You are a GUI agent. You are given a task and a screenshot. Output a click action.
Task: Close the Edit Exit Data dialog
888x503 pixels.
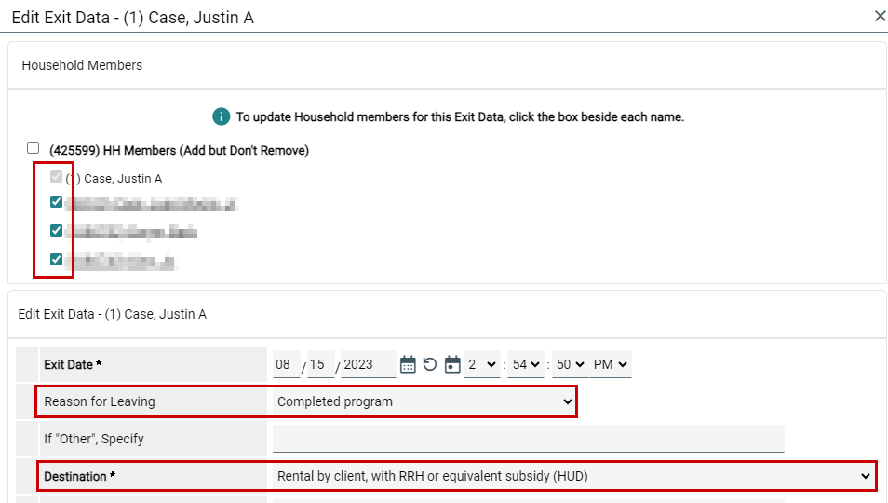(880, 17)
